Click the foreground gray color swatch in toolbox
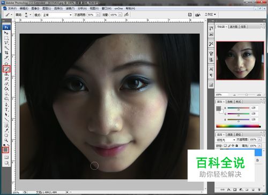The image size is (268, 195). [5, 150]
